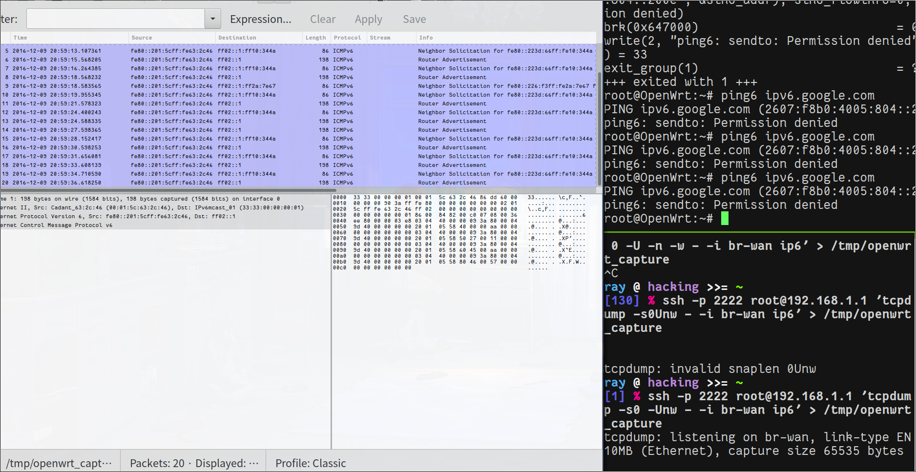Click the /tmp/openwrt_capt status bar file entry
The width and height of the screenshot is (916, 472).
(x=59, y=463)
